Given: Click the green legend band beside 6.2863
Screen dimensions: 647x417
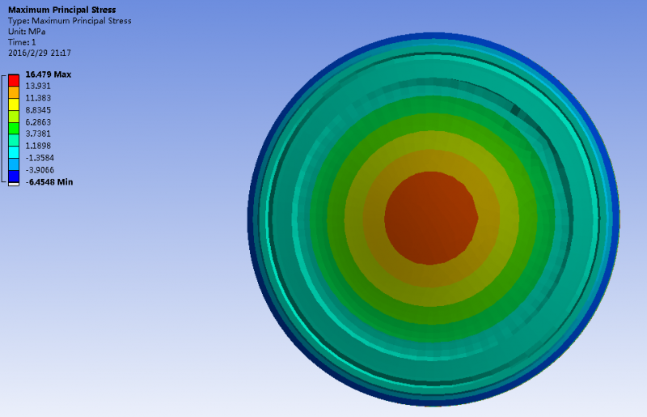Looking at the screenshot, I should pos(14,128).
